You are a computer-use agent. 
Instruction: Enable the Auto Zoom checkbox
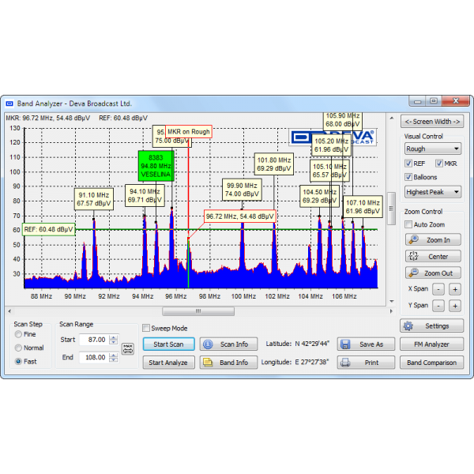pyautogui.click(x=408, y=224)
